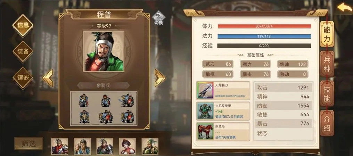Click the 筛选 filter button

[28, 143]
